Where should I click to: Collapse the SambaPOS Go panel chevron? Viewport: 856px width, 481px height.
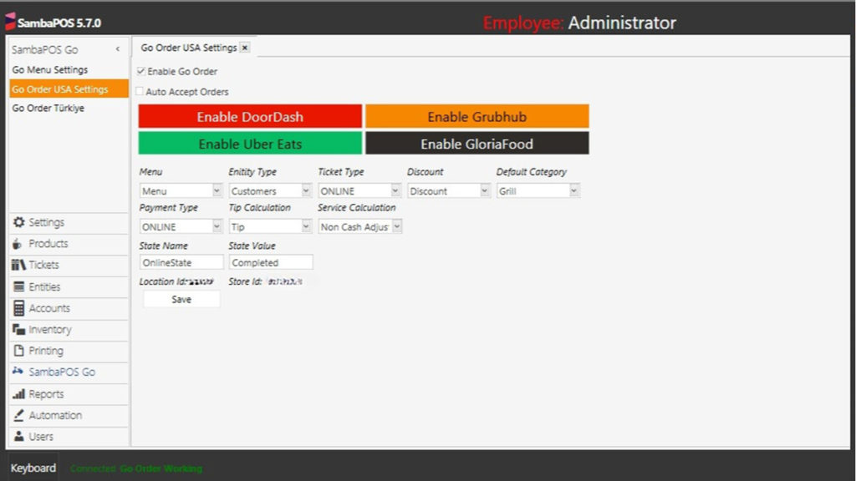pyautogui.click(x=118, y=50)
